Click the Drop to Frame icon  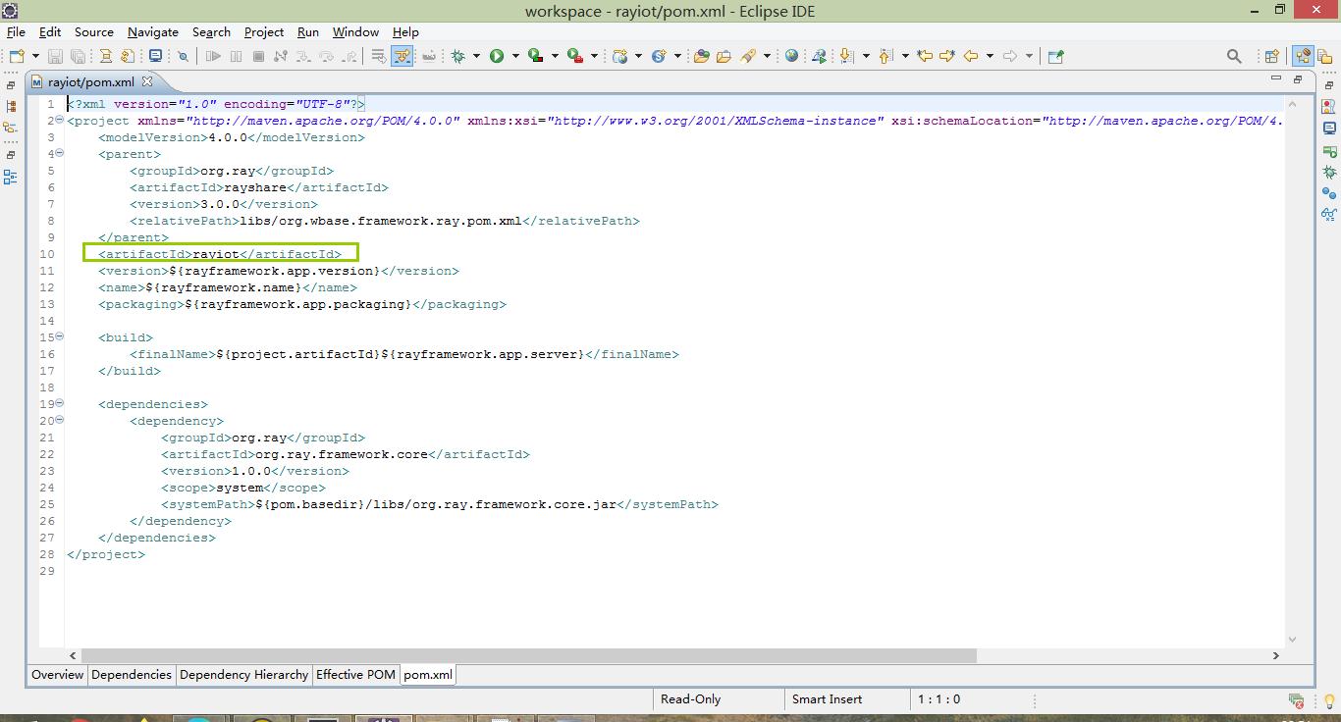(378, 56)
